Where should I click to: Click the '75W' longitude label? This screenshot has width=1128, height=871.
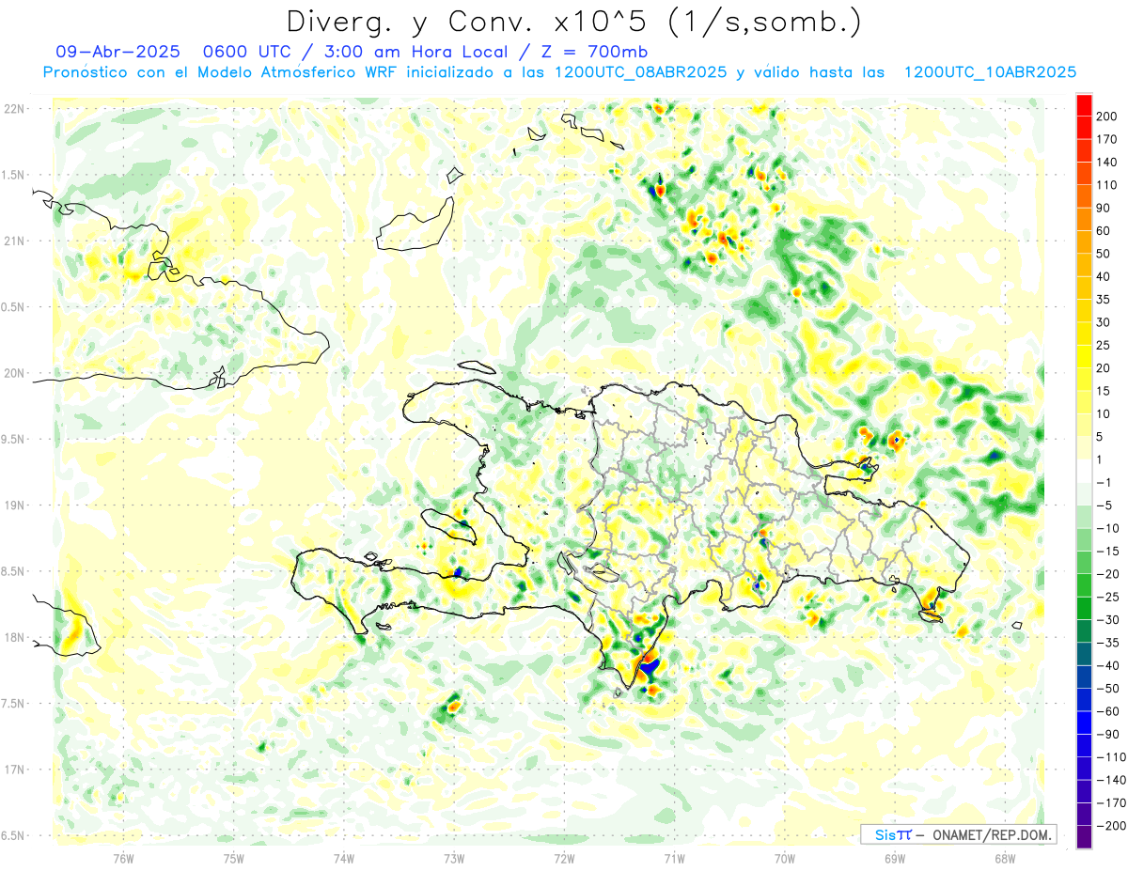[234, 858]
